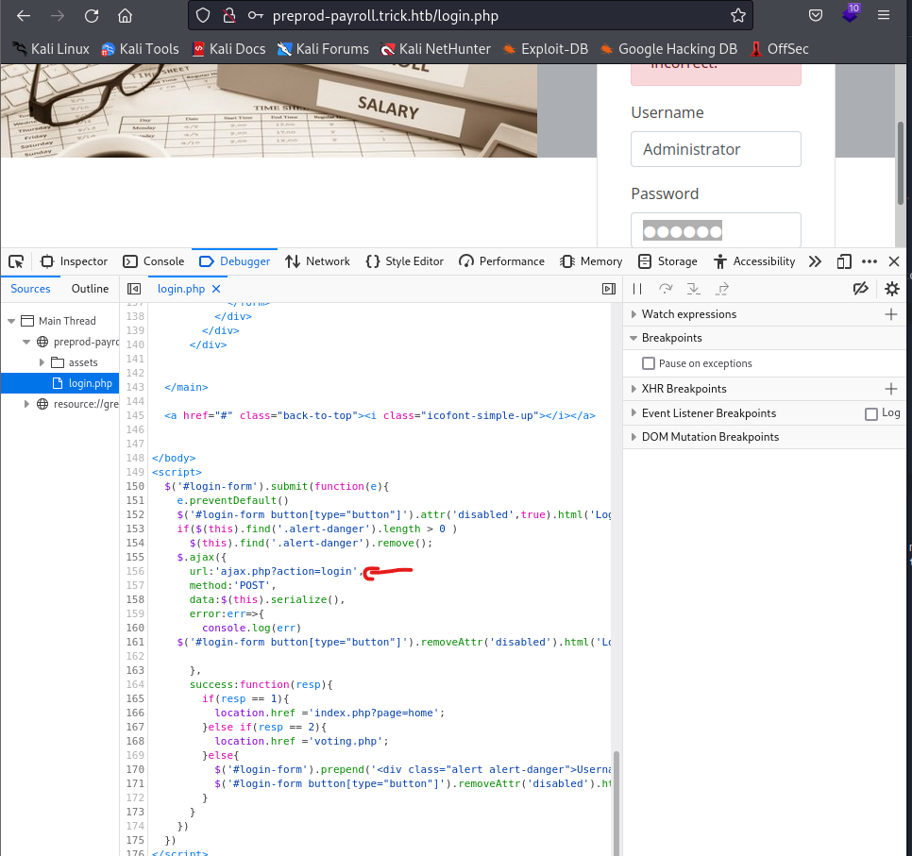Click the Password input field

pos(716,230)
